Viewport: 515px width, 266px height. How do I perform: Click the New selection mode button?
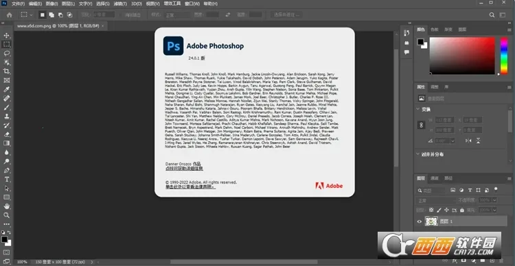pyautogui.click(x=43, y=15)
